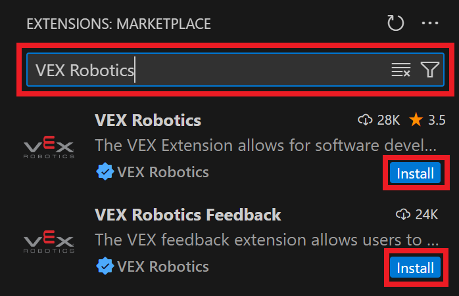Install the VEX Robotics extension

(415, 174)
